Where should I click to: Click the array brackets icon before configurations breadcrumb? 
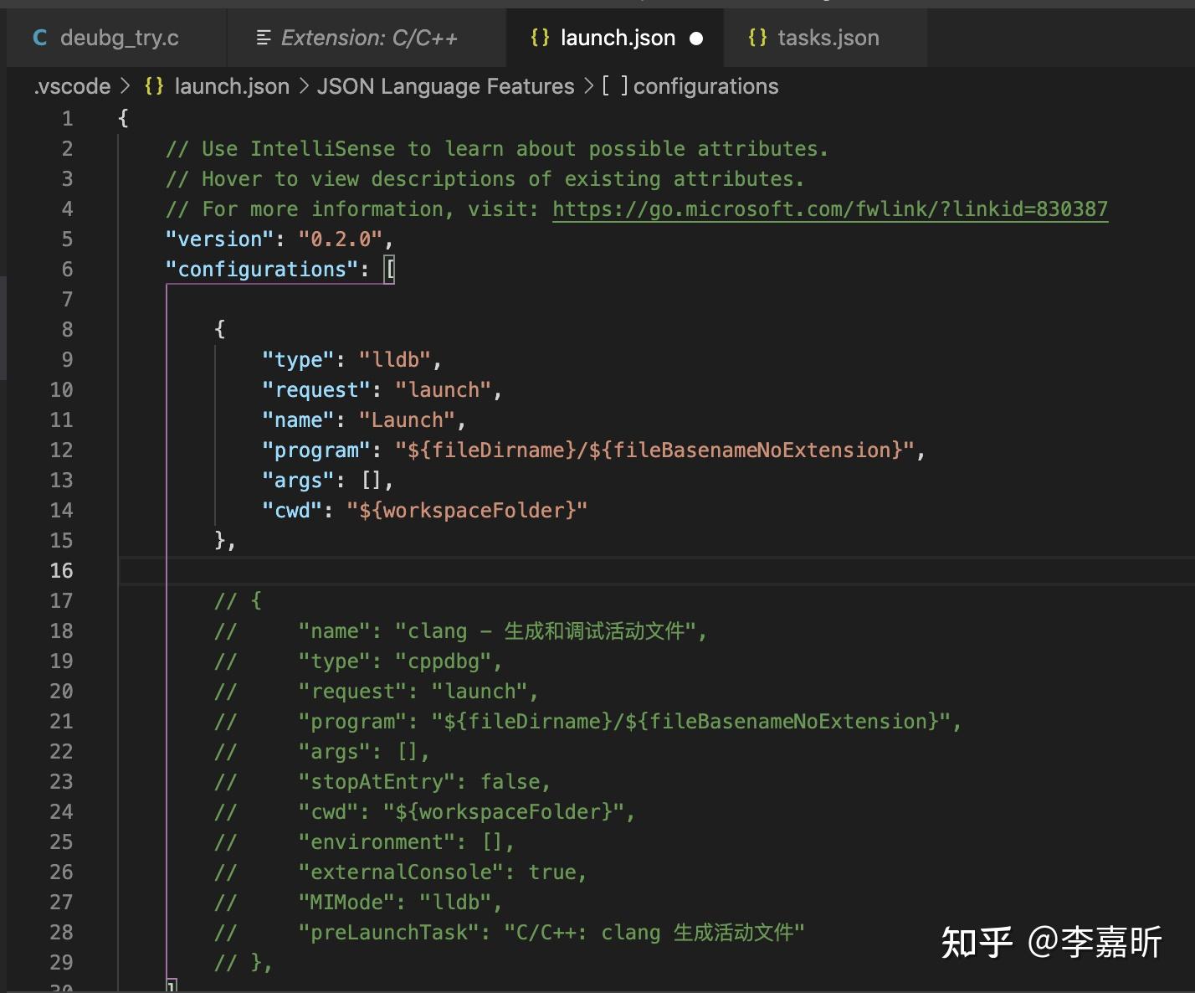click(614, 85)
